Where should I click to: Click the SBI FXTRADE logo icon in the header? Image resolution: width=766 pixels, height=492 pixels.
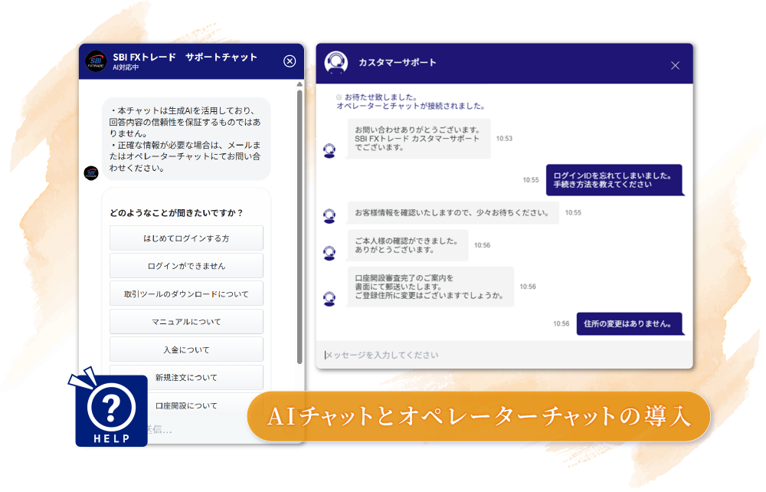(x=97, y=60)
